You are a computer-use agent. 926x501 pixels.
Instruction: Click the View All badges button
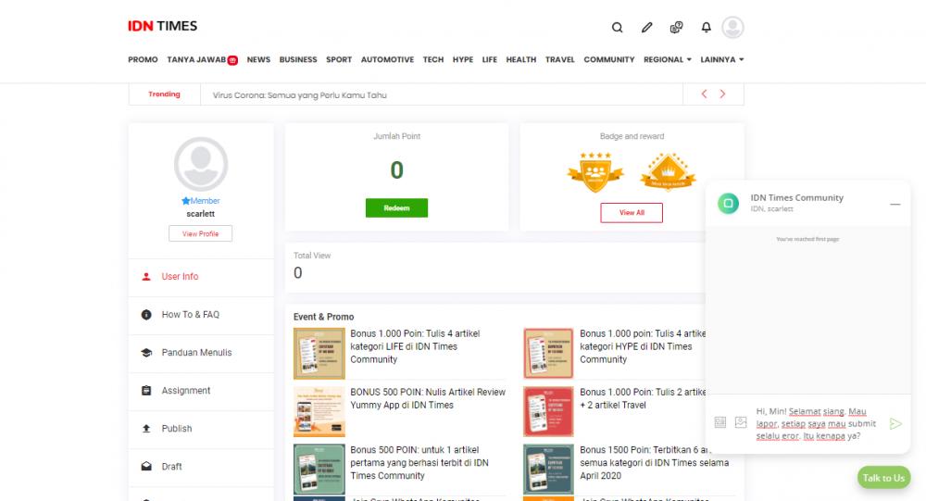click(x=632, y=213)
